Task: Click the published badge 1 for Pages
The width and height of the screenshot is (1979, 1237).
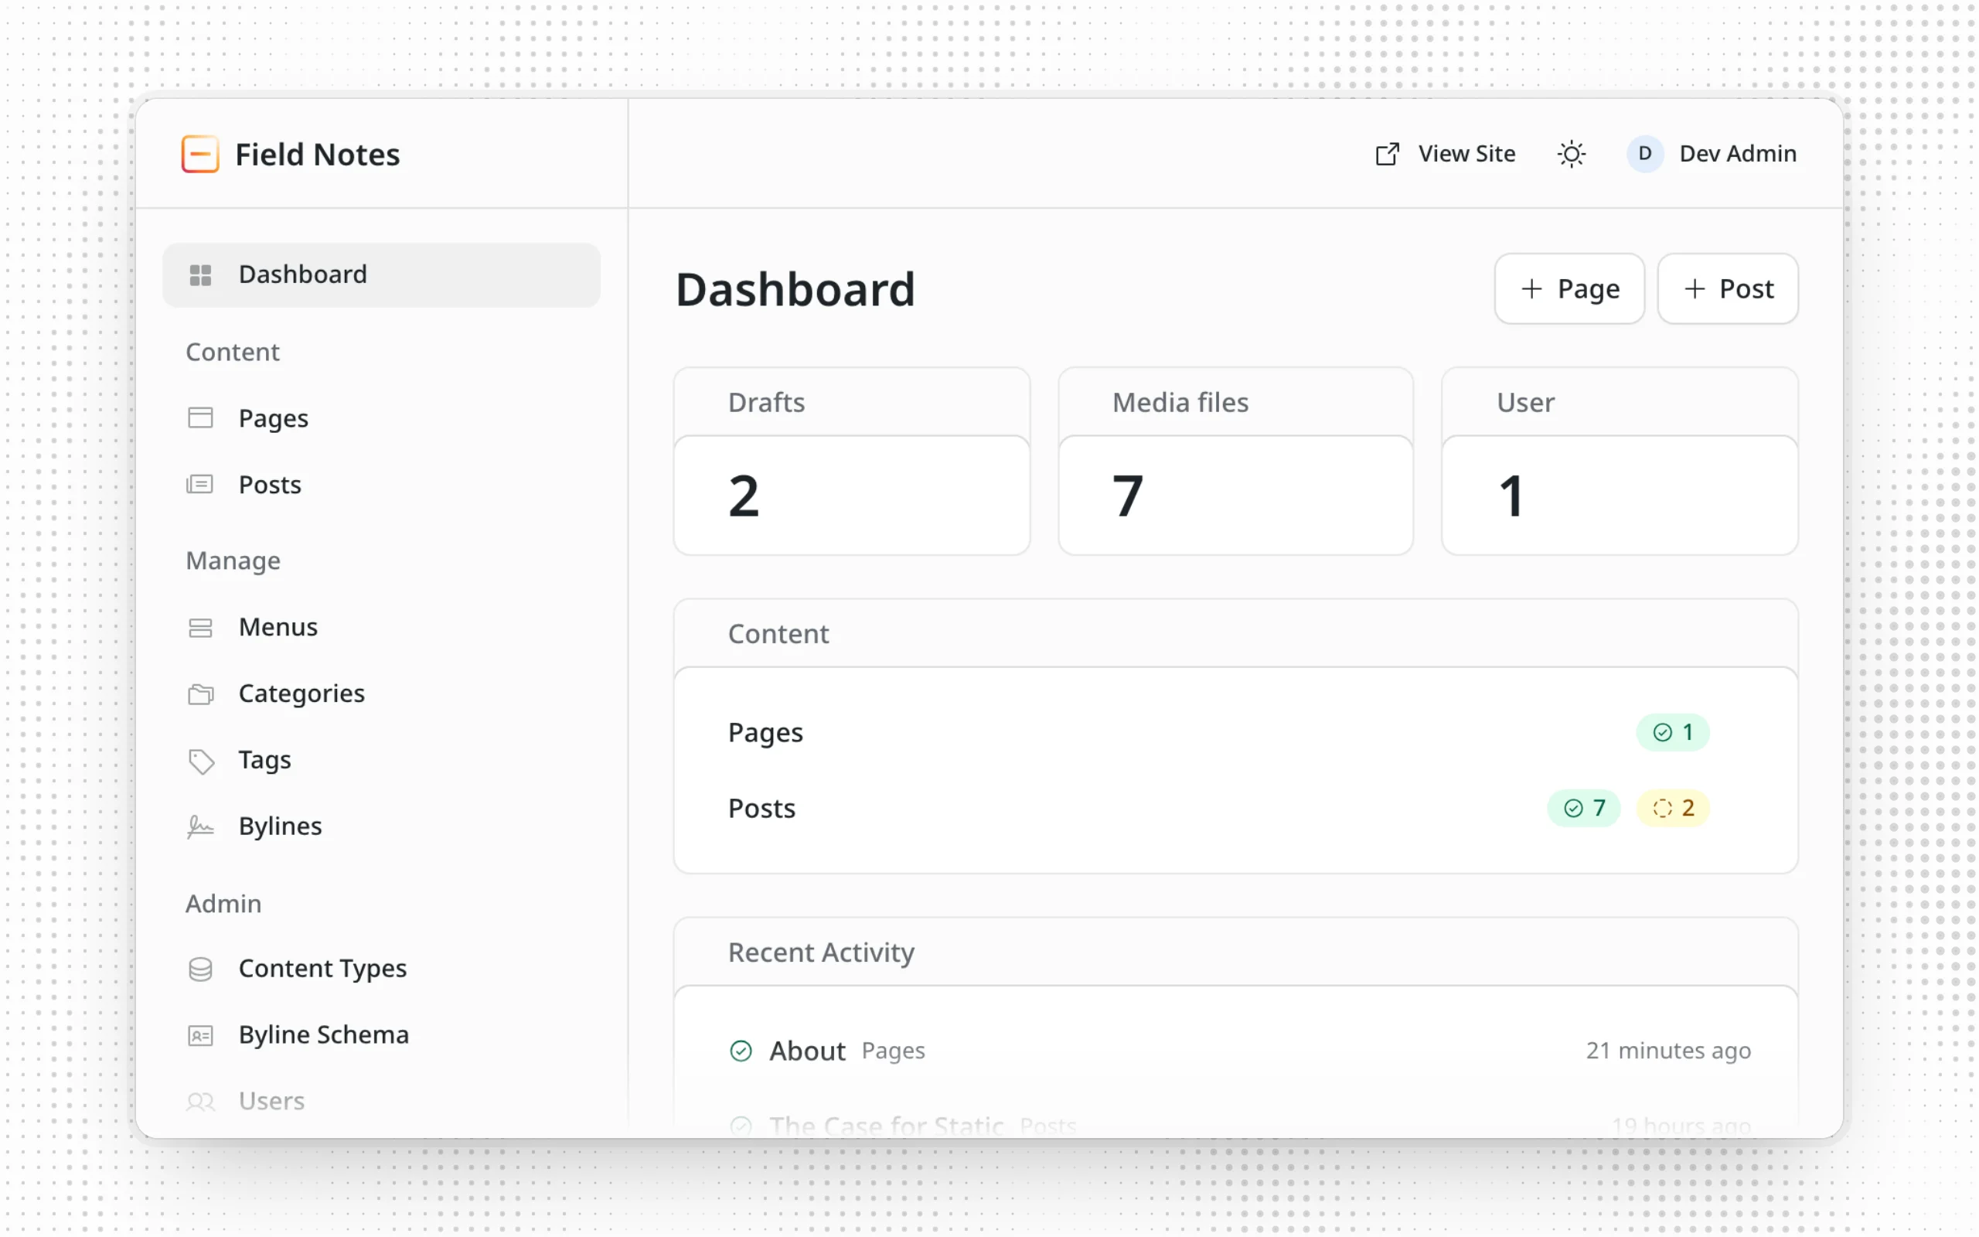Action: click(x=1672, y=732)
